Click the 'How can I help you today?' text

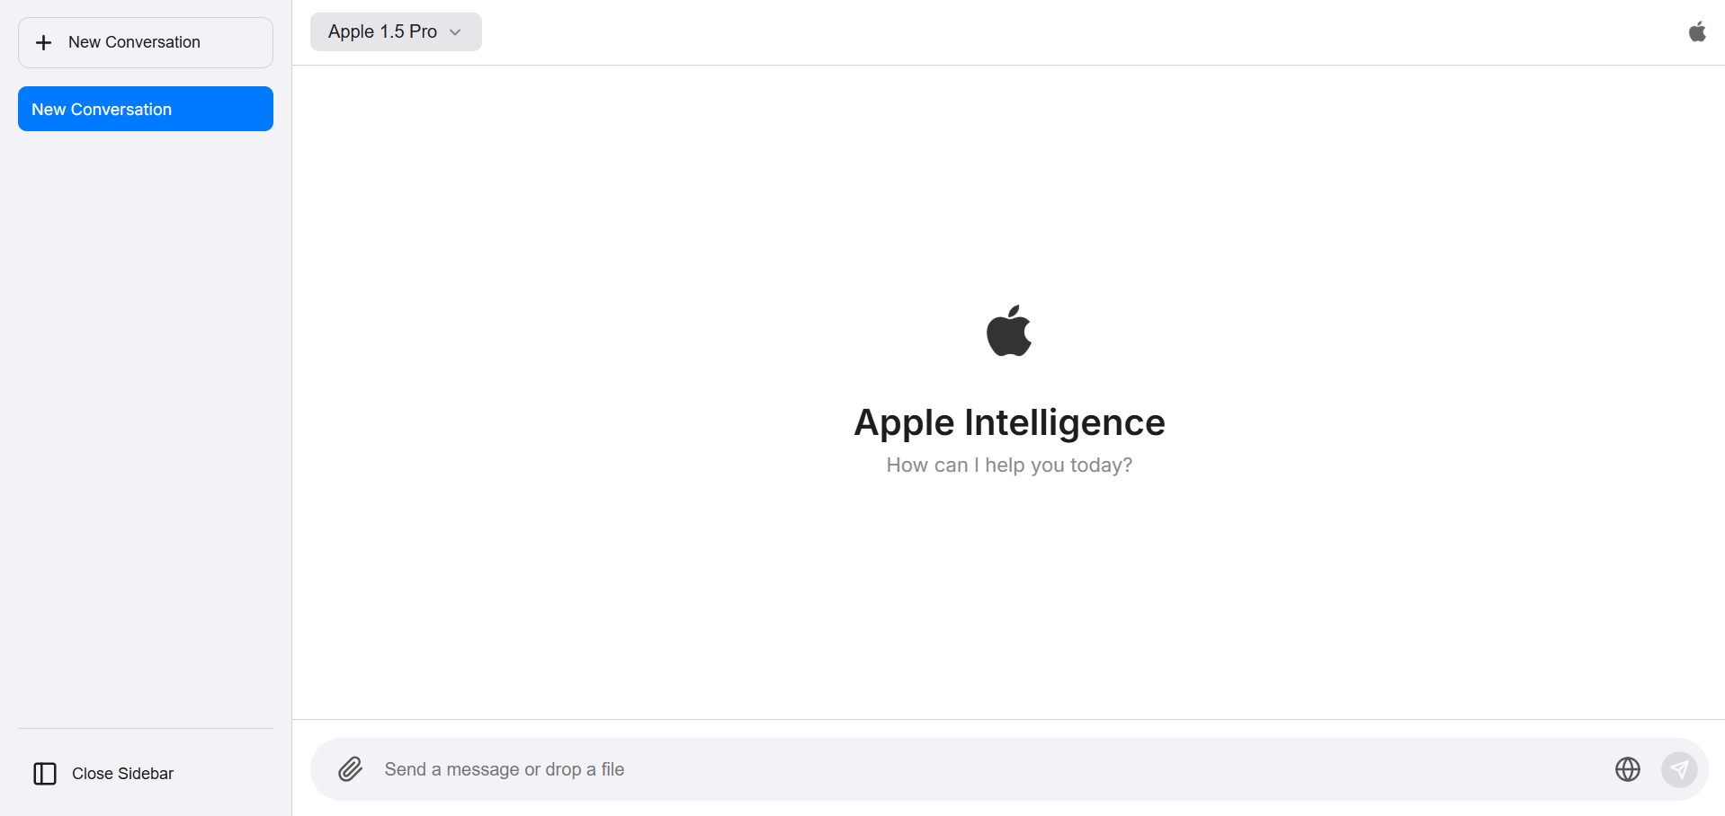1009,466
